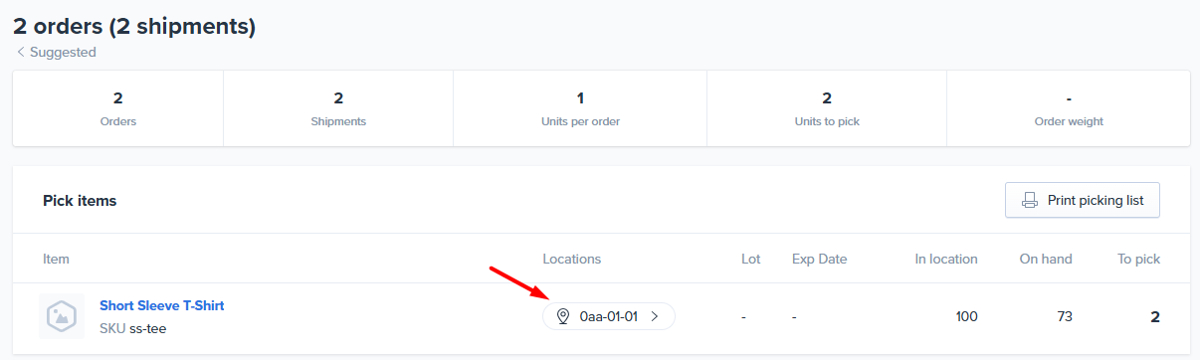Open the Short Sleeve T-Shirt item link
The width and height of the screenshot is (1200, 360).
coord(161,305)
